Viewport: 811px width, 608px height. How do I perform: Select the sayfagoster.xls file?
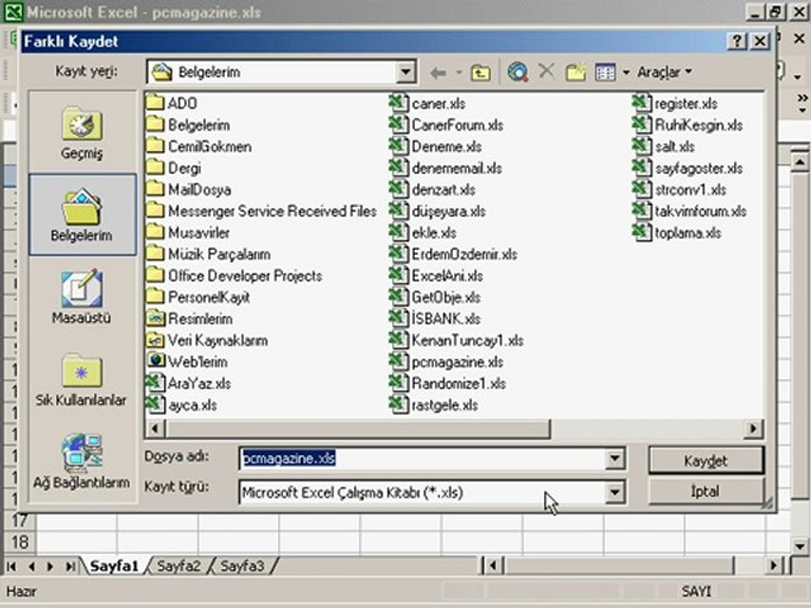pyautogui.click(x=688, y=168)
